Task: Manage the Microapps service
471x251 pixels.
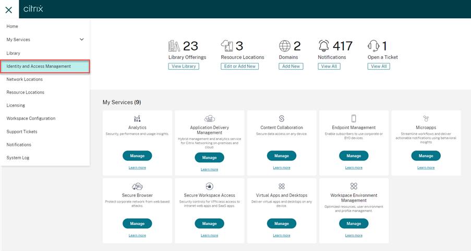Action: coord(426,156)
